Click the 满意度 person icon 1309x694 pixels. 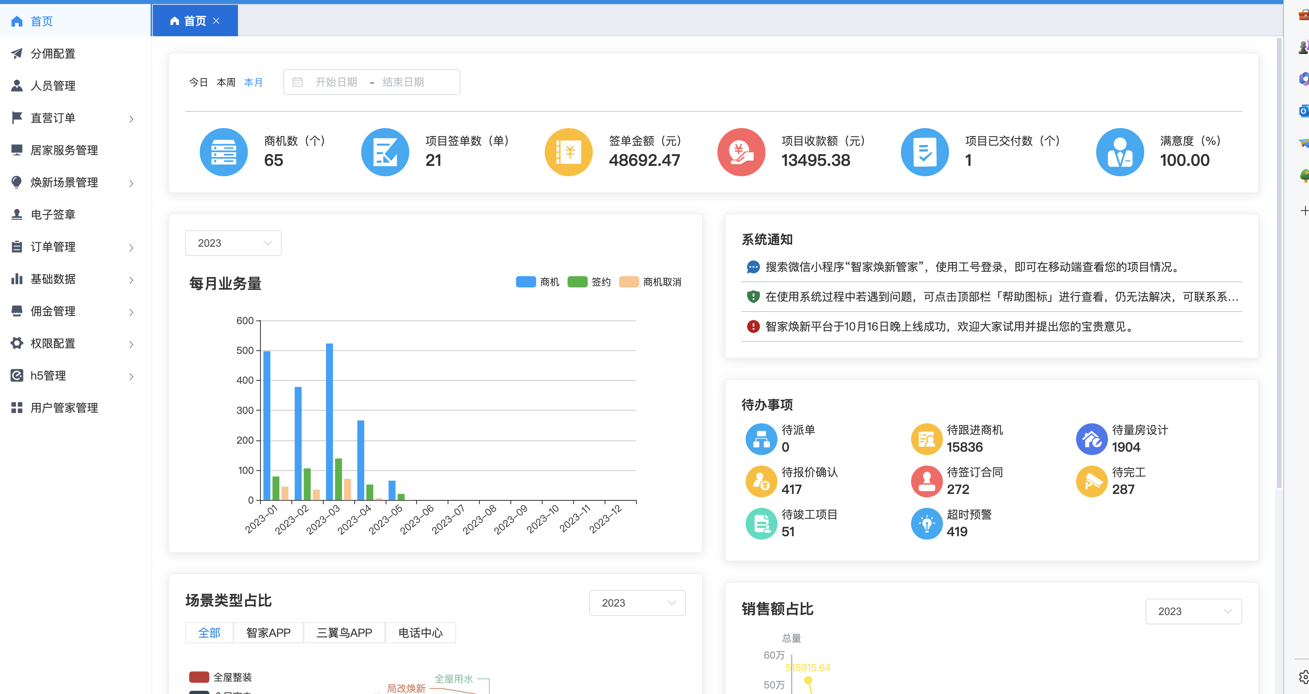(1120, 152)
